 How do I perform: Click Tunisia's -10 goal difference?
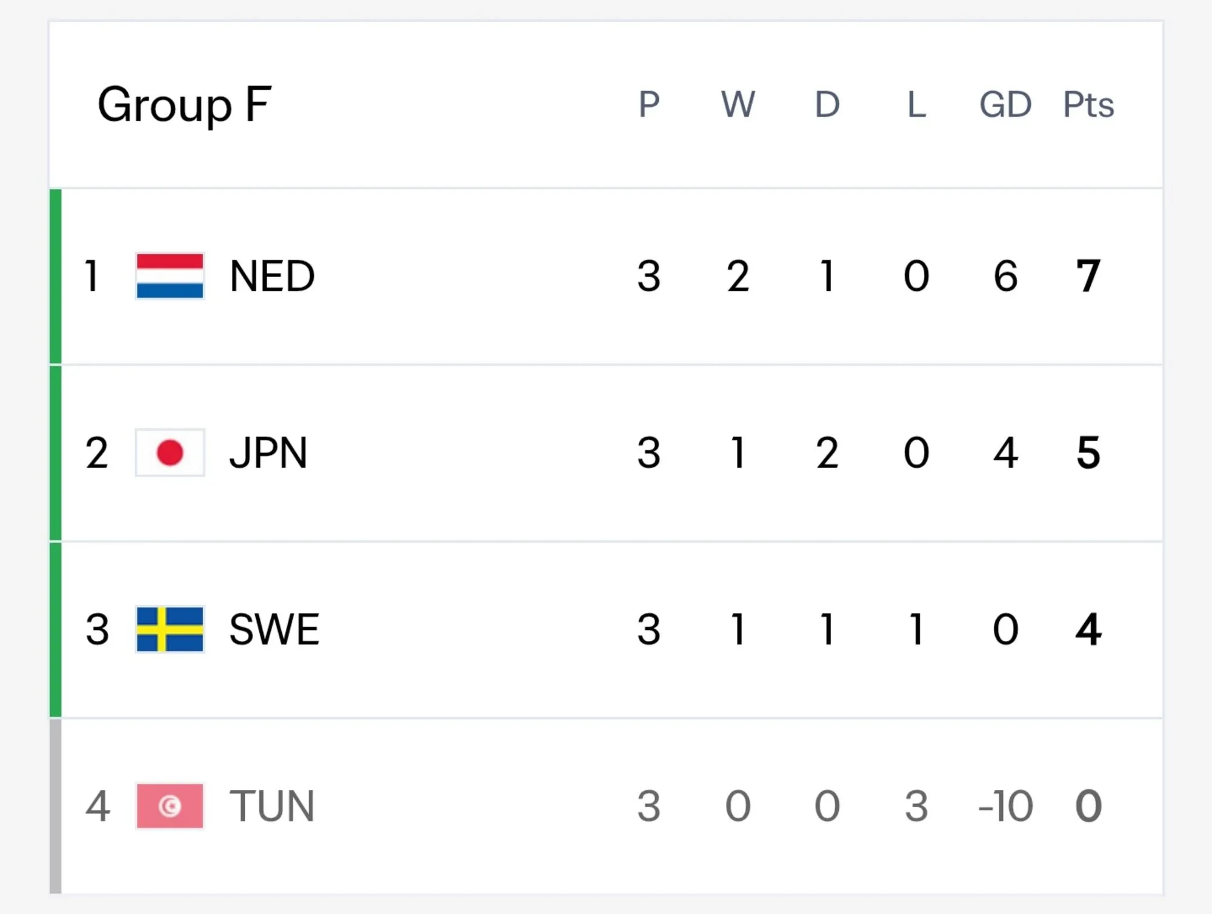[x=1005, y=806]
